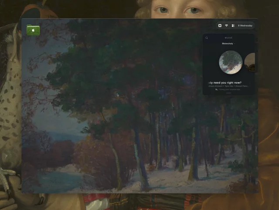The image size is (279, 210).
Task: Select the round winter forest artwork
Action: tap(231, 62)
